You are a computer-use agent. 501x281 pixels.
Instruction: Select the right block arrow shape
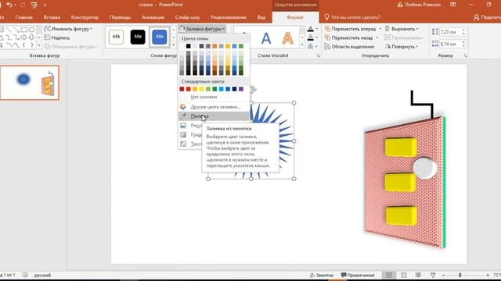pyautogui.click(x=24, y=37)
